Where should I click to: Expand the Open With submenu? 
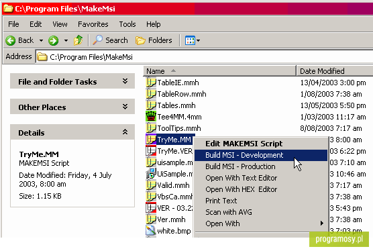click(x=261, y=223)
